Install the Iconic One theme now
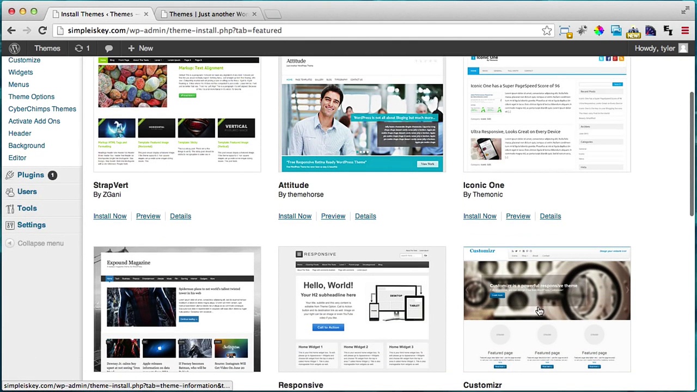The width and height of the screenshot is (697, 392). point(480,216)
